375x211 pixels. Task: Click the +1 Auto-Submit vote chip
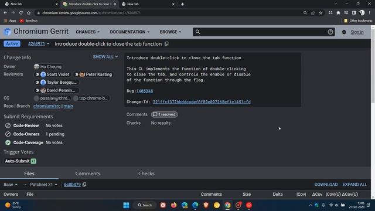pos(33,161)
